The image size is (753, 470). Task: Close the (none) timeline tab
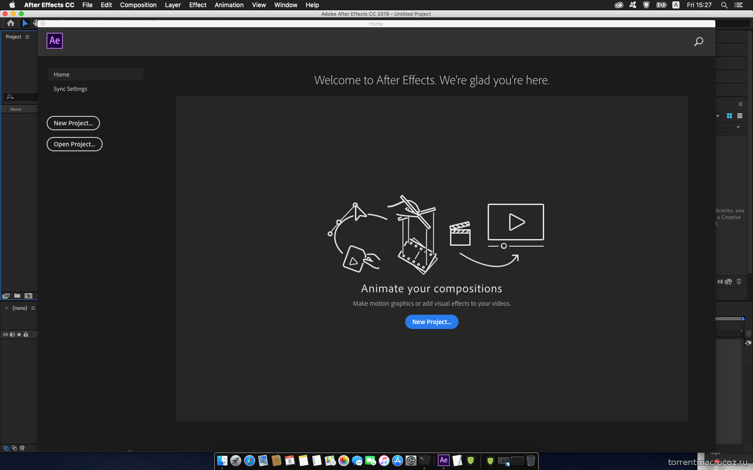coord(6,308)
